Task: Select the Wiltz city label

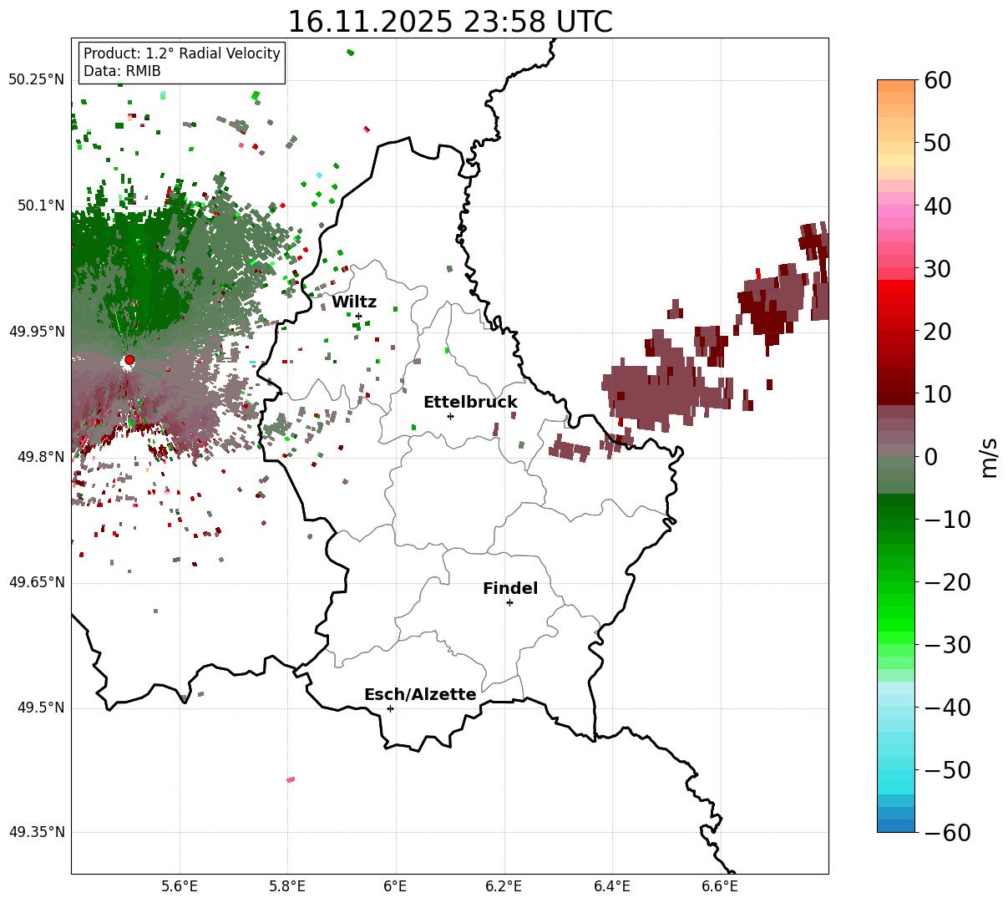Action: 354,302
